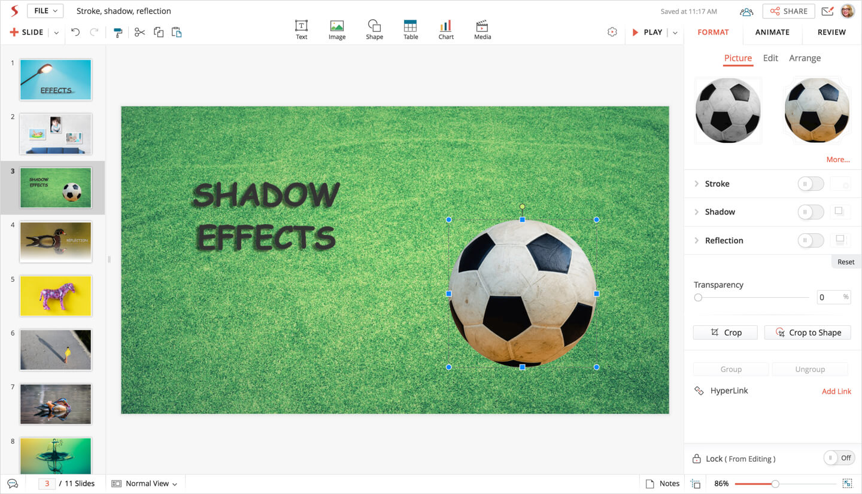Screen dimensions: 862x494
Task: Open the Notes pane
Action: 663,483
